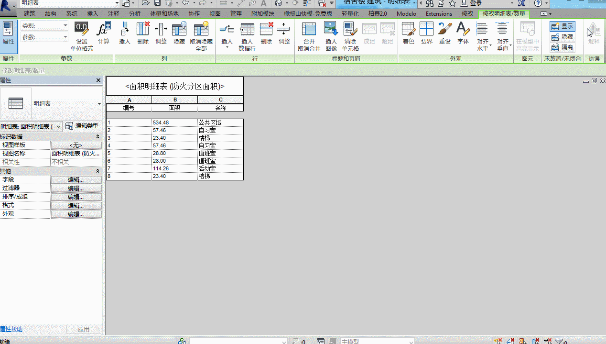Open the 类别 dropdown in ribbon
The image size is (606, 344).
(x=45, y=25)
